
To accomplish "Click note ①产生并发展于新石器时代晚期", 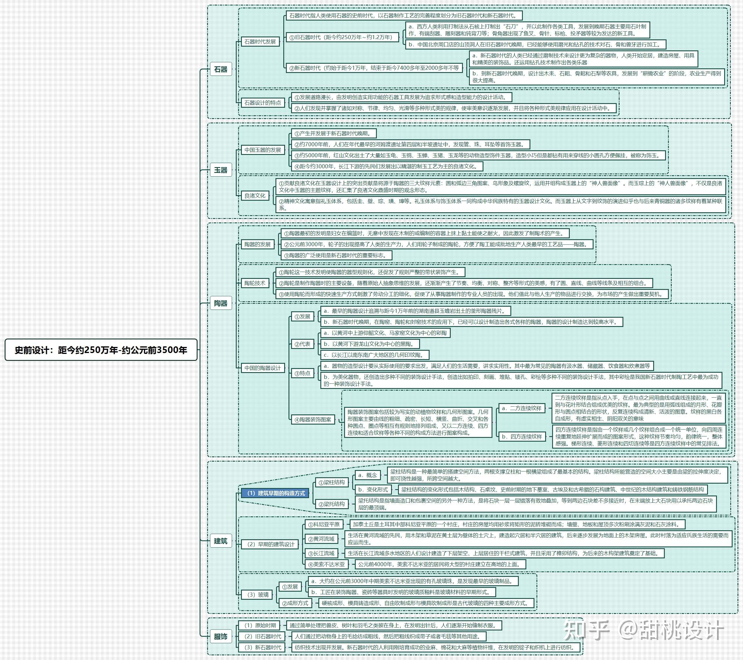I will coord(334,134).
